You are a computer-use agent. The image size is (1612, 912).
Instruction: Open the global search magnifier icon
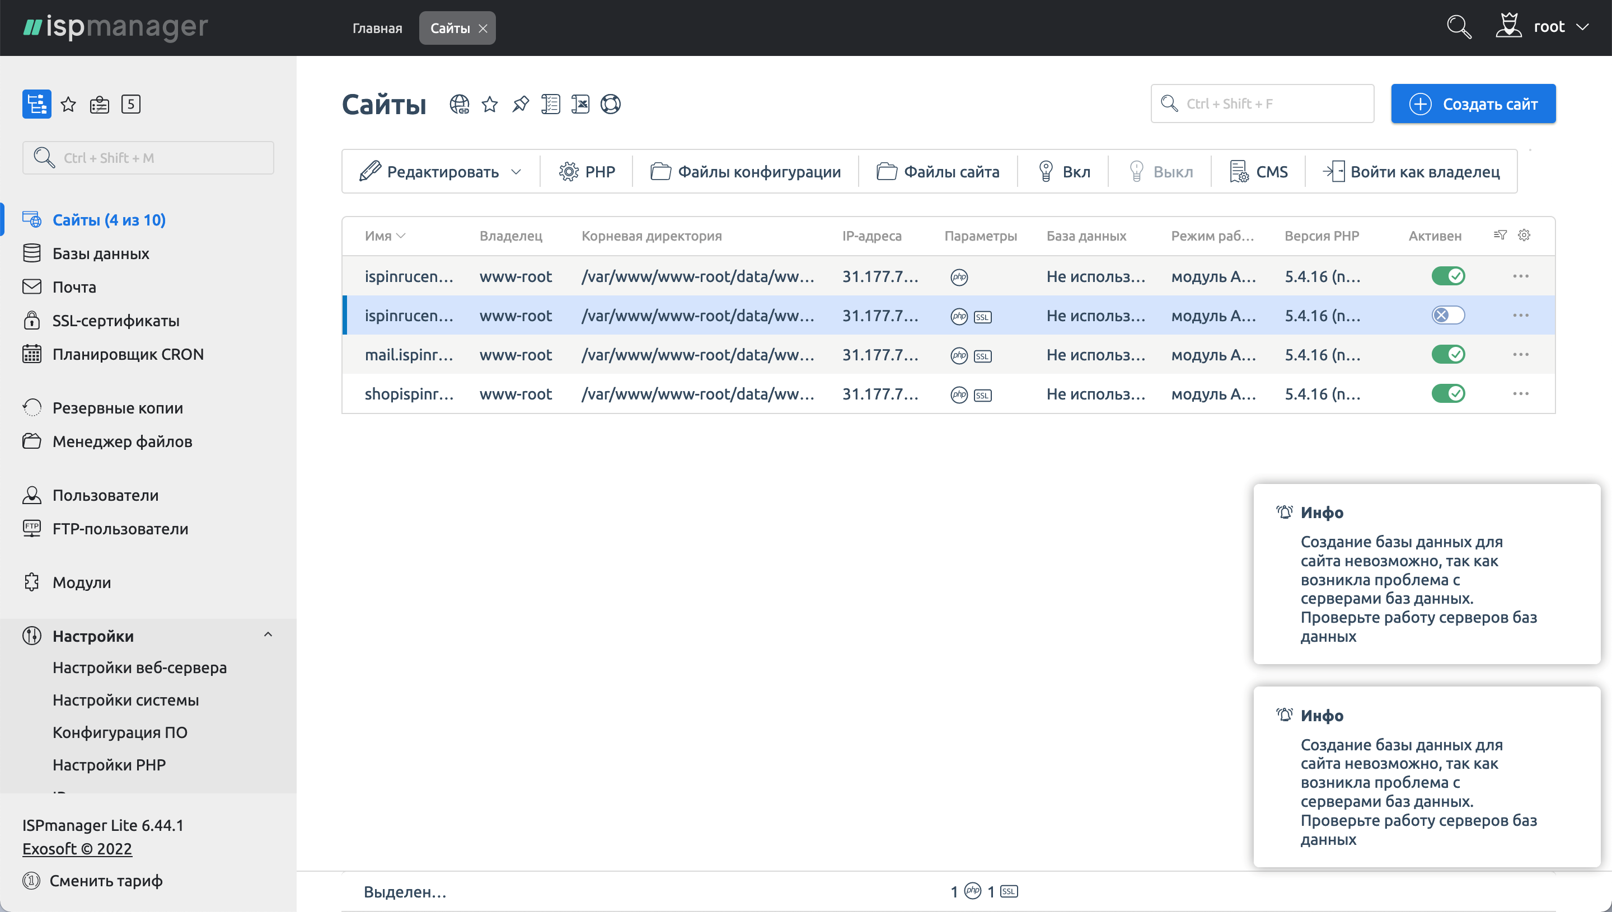[1459, 27]
